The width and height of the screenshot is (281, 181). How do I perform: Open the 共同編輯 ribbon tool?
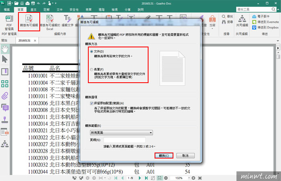tap(242, 21)
